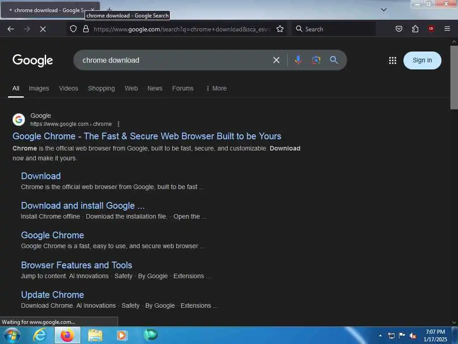Open Browser Features and Tools link
Viewport: 458px width, 344px height.
click(76, 265)
